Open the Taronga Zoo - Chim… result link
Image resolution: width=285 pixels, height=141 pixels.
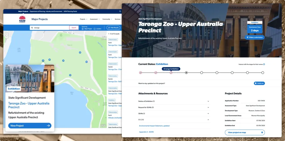coord(115,69)
